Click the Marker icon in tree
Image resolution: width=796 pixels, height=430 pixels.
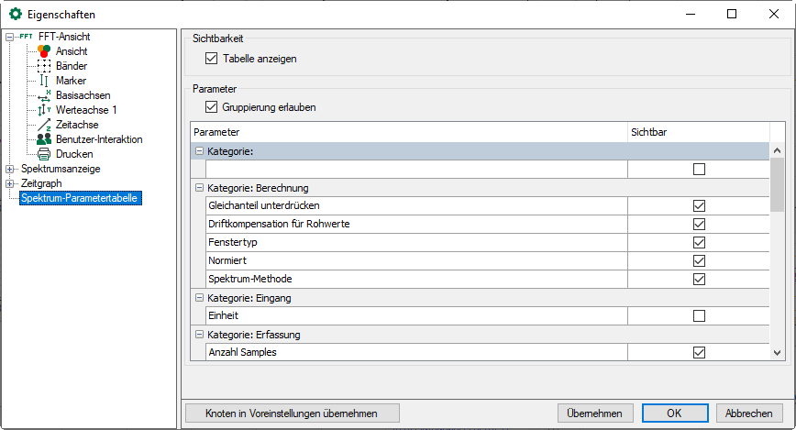click(x=44, y=81)
